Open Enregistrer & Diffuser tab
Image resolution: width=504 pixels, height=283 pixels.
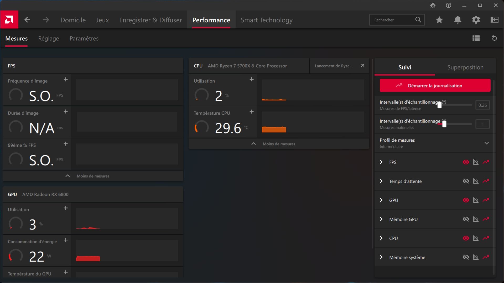click(x=150, y=20)
